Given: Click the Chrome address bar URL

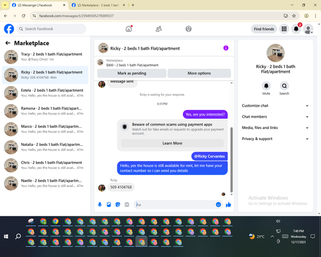Looking at the screenshot, I should 76,16.
